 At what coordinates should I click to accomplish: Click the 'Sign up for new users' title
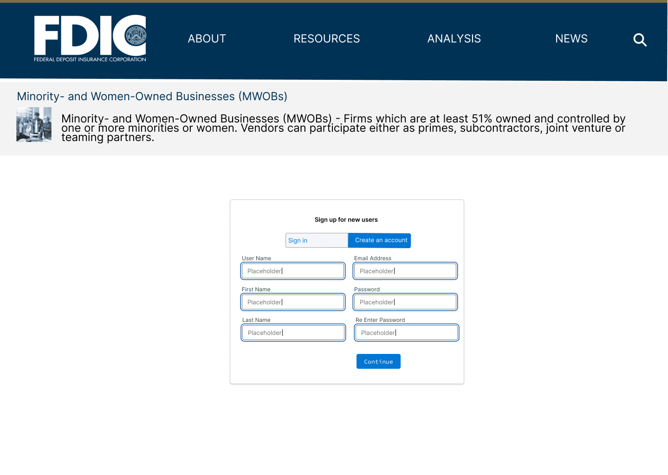tap(346, 219)
